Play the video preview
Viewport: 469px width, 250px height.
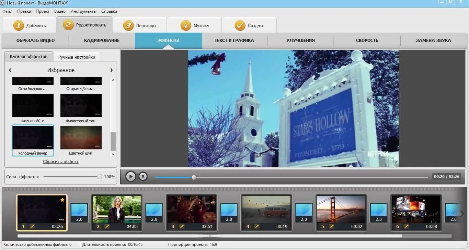point(130,177)
